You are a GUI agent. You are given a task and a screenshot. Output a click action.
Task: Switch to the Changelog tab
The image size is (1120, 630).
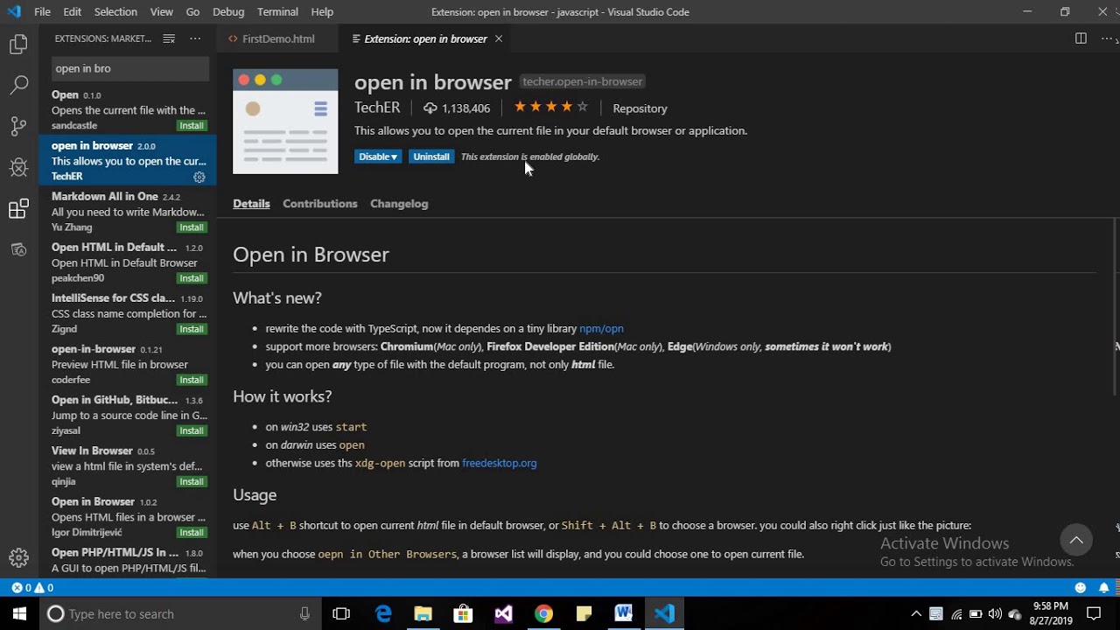pyautogui.click(x=399, y=203)
